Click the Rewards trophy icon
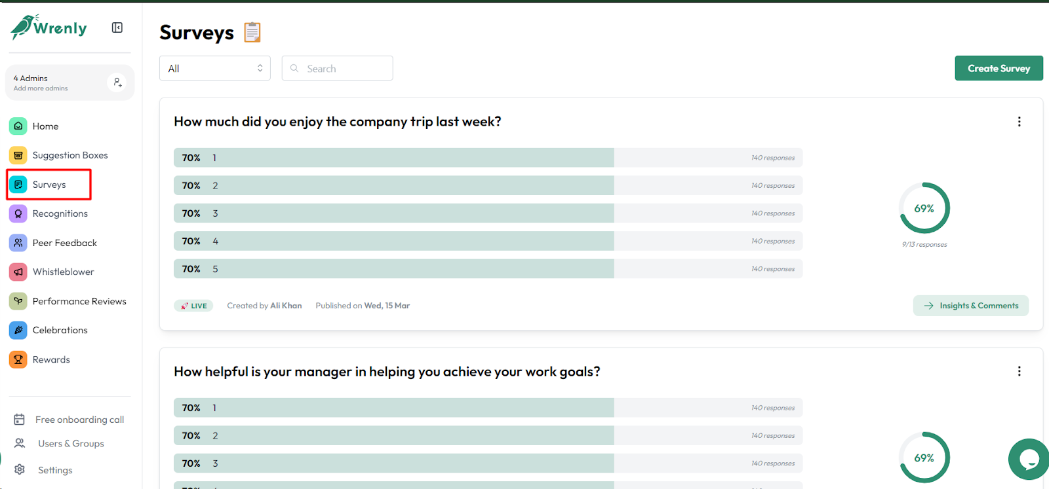Viewport: 1049px width, 489px height. (18, 359)
